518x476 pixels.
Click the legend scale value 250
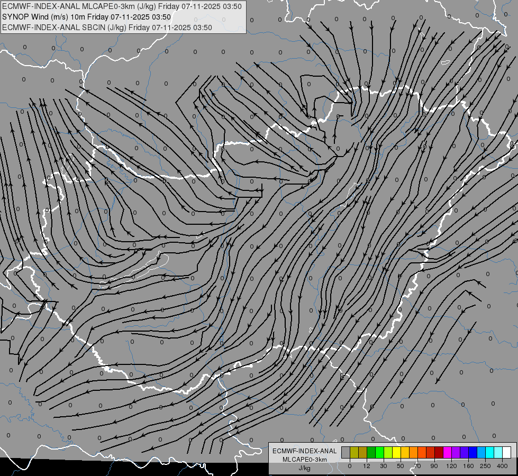485,466
